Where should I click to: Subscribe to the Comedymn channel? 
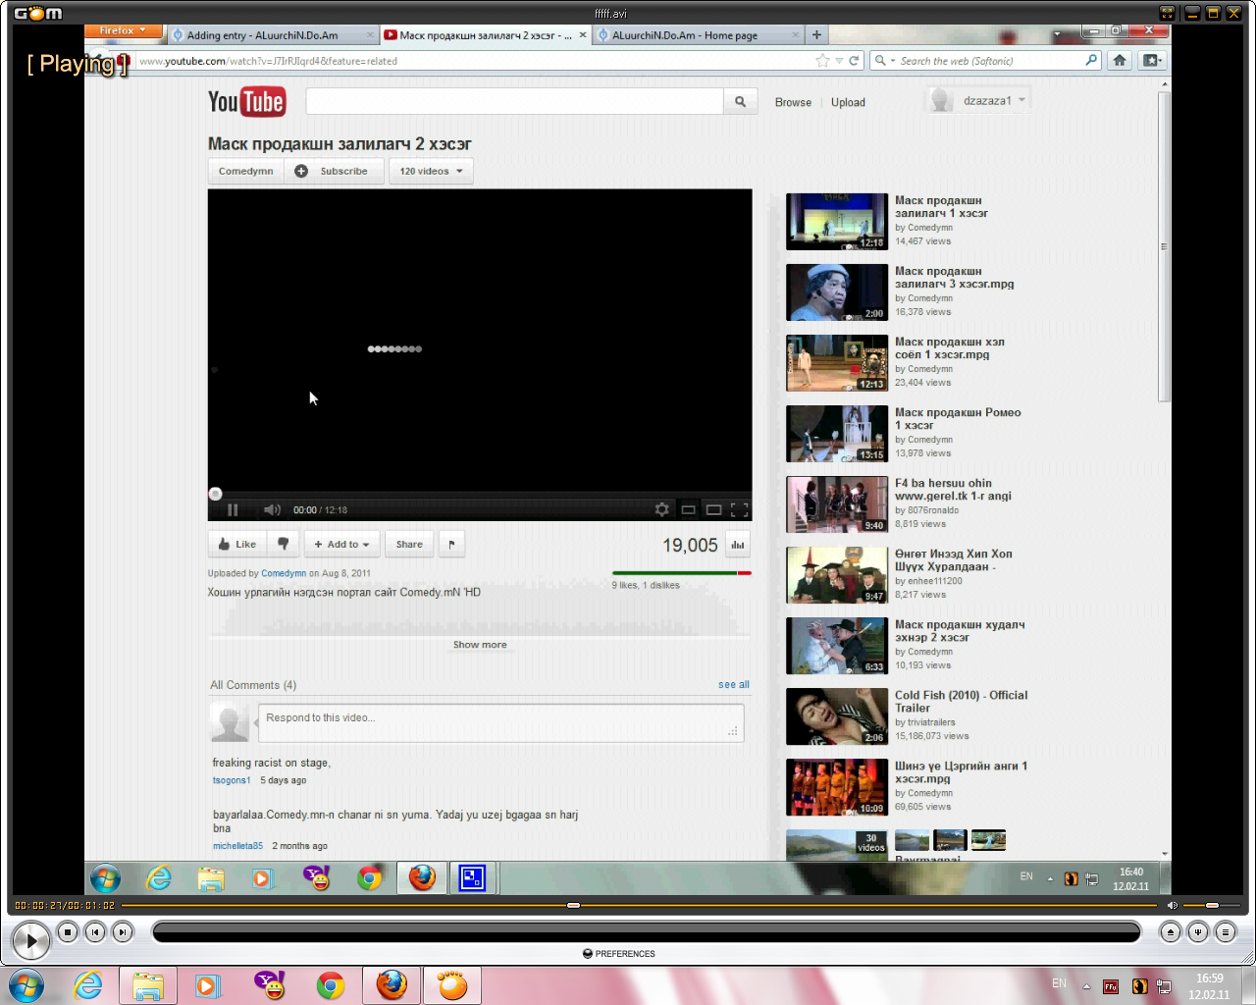click(334, 171)
